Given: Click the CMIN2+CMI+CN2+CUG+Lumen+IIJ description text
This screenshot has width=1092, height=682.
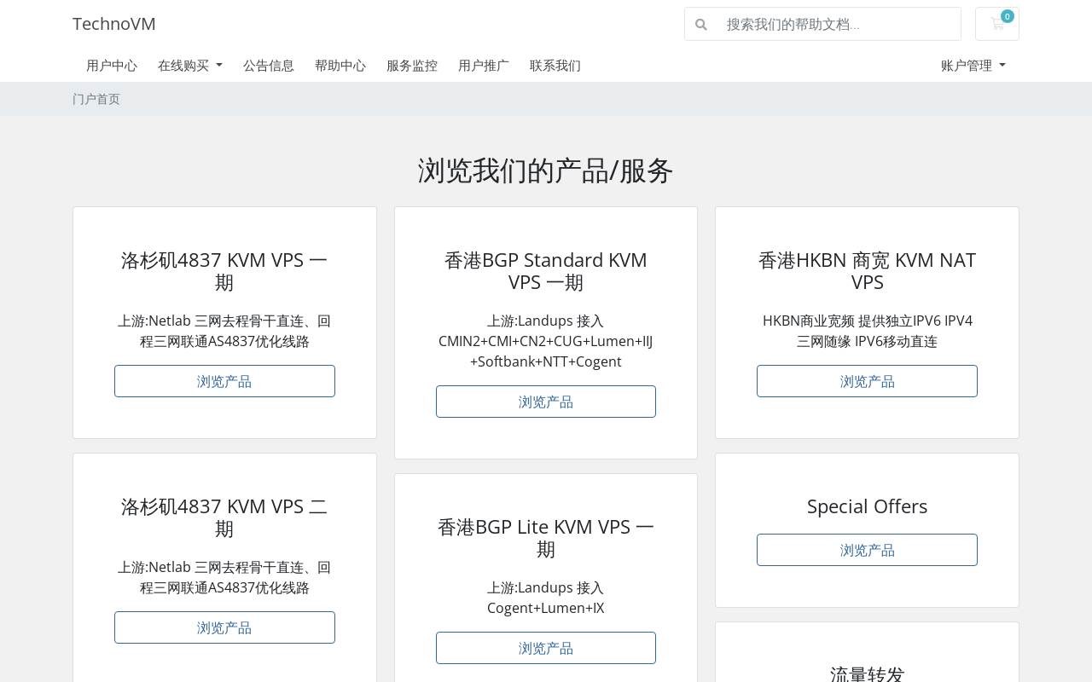Looking at the screenshot, I should click(x=546, y=341).
